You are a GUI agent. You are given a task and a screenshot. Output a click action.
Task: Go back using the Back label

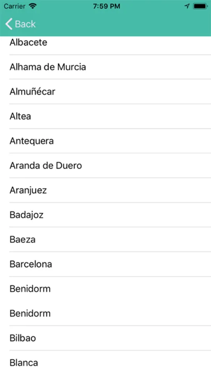point(25,24)
